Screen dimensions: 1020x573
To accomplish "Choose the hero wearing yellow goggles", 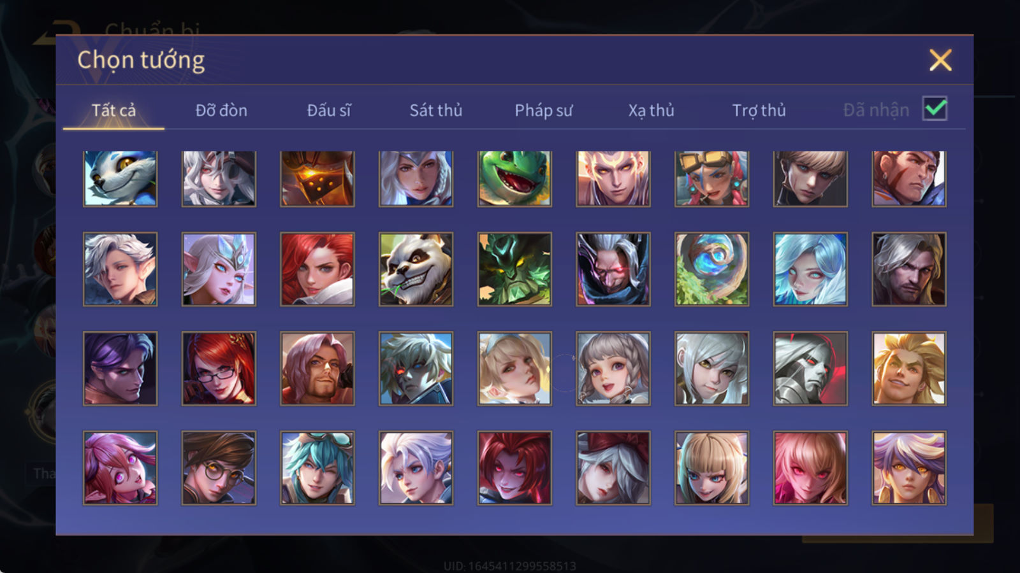I will pos(711,178).
